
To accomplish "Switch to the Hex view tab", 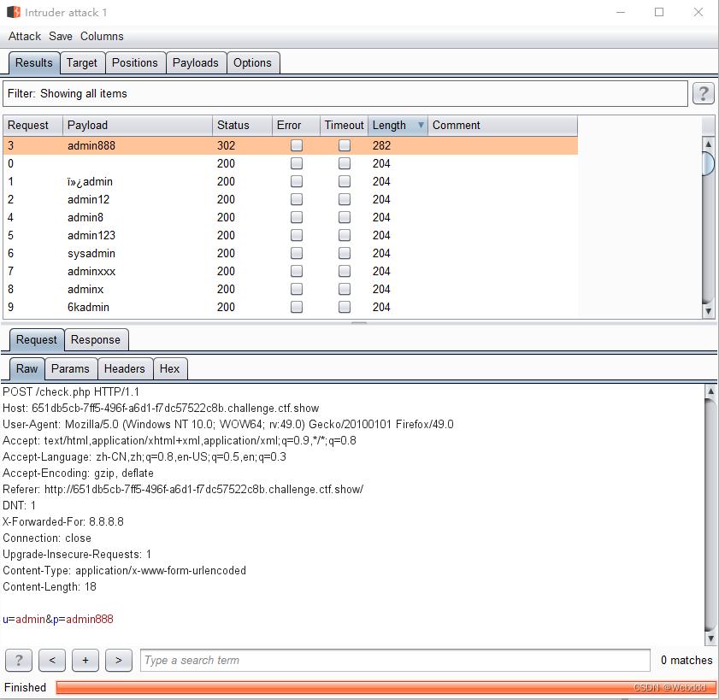I will tap(169, 368).
